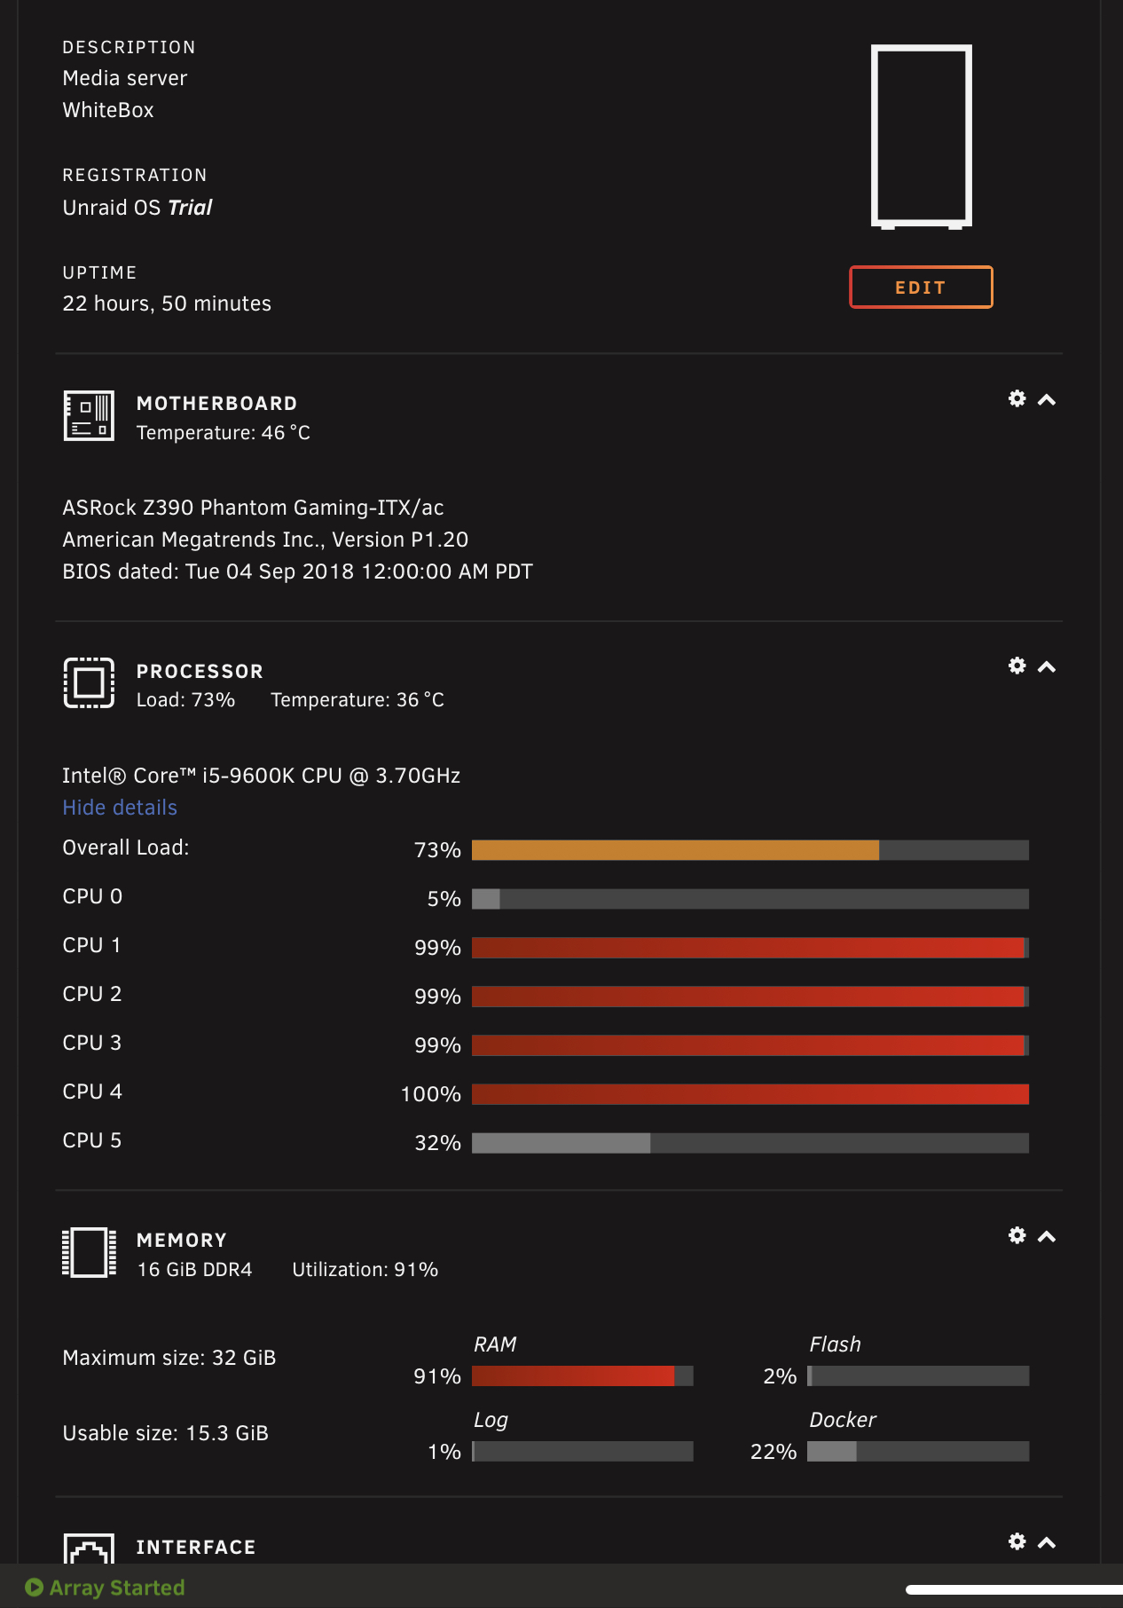Click the Unraid OS Trial registration text

pyautogui.click(x=137, y=208)
